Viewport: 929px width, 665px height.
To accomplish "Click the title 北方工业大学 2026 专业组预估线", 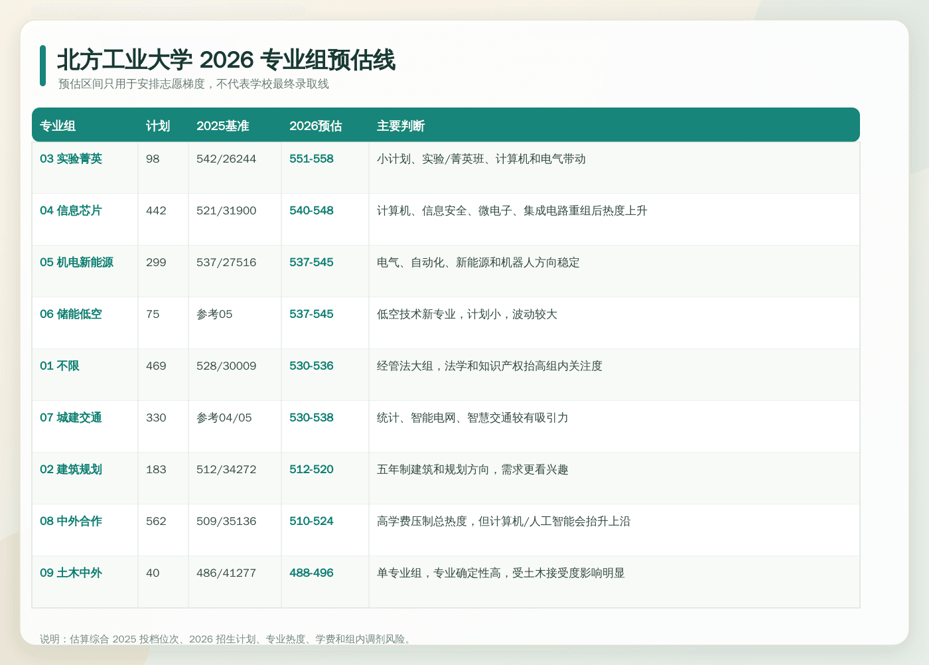I will 226,60.
